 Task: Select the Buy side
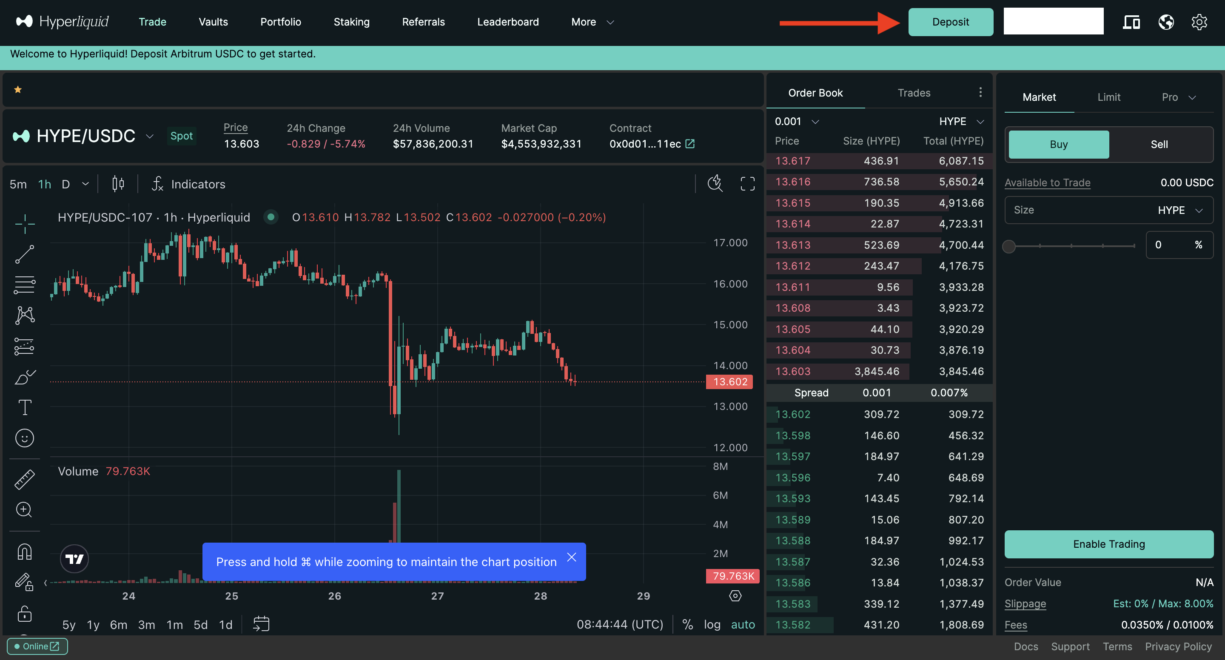pos(1059,144)
